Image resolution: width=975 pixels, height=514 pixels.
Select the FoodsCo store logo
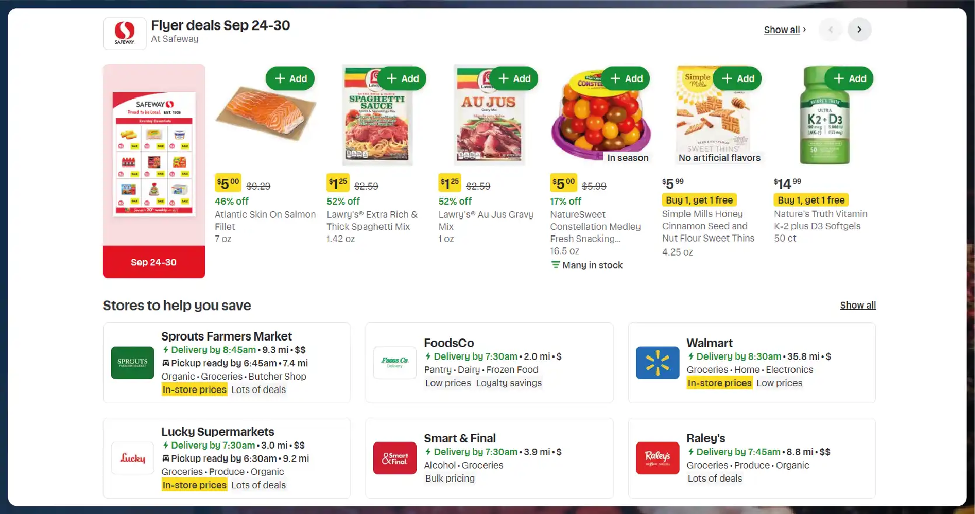point(395,362)
